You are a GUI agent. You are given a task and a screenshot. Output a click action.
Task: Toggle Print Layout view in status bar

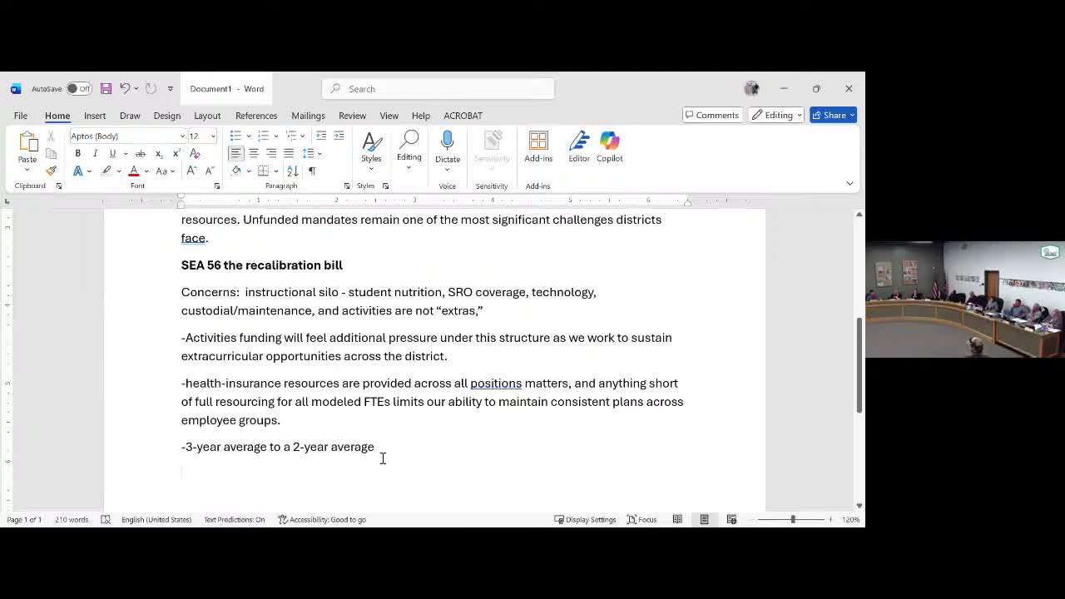pyautogui.click(x=705, y=520)
